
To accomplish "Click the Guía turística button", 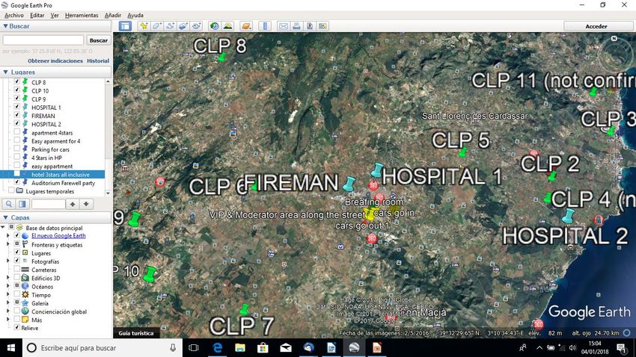I will (x=136, y=333).
